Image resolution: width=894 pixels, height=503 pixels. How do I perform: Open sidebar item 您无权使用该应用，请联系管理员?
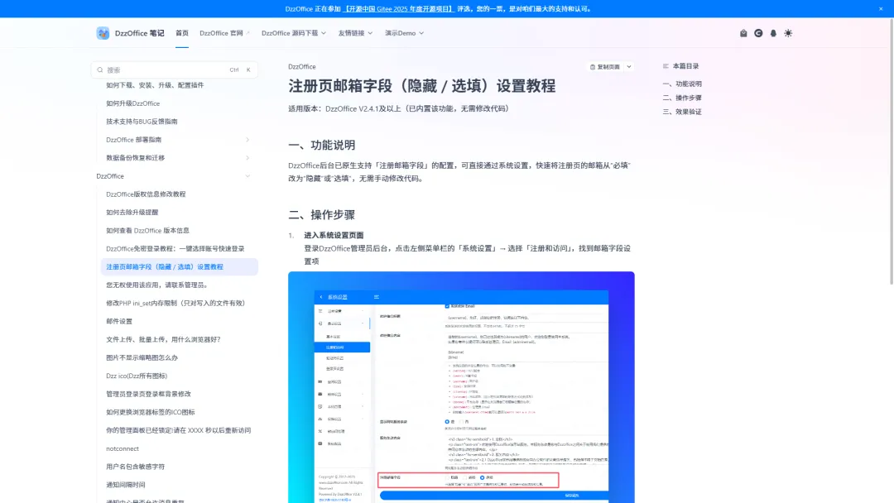158,285
